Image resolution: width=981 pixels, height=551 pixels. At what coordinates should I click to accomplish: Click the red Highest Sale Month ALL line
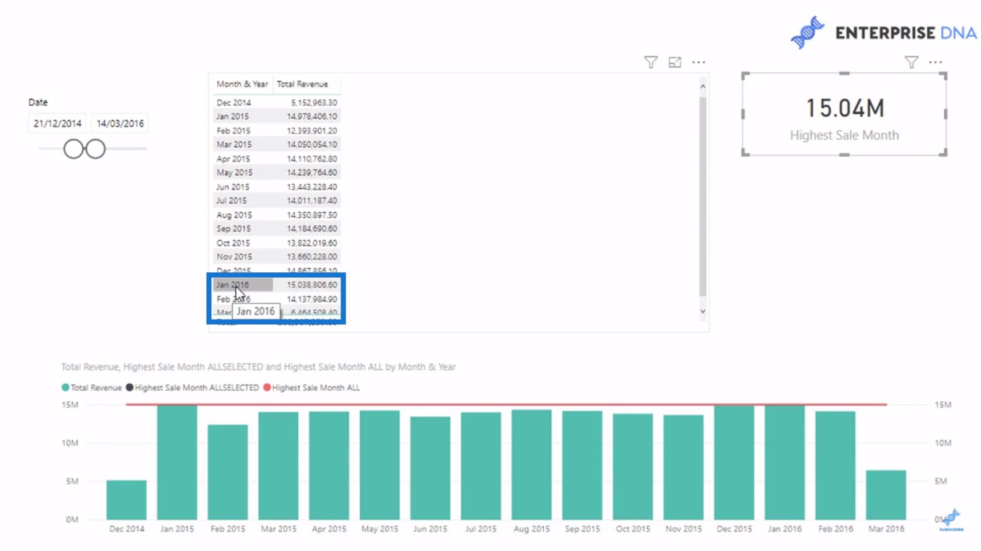click(506, 403)
